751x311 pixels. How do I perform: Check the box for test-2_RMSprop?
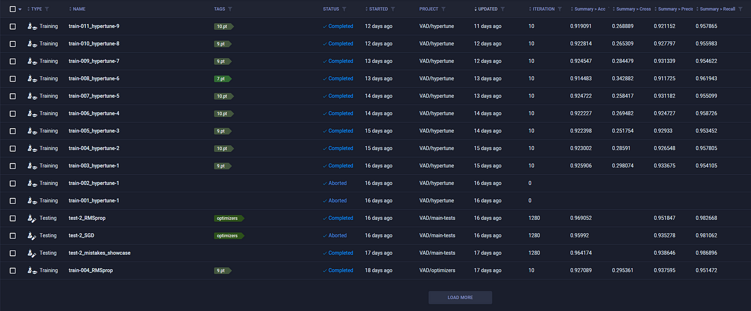(x=13, y=218)
